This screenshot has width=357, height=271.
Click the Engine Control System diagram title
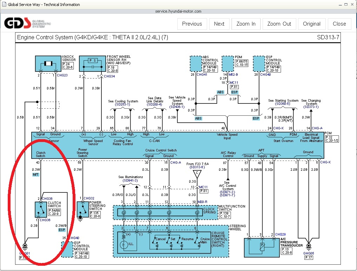coord(92,38)
